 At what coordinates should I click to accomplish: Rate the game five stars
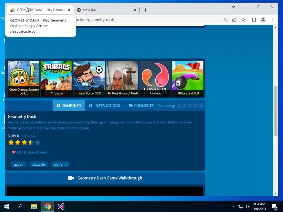pyautogui.click(x=201, y=106)
